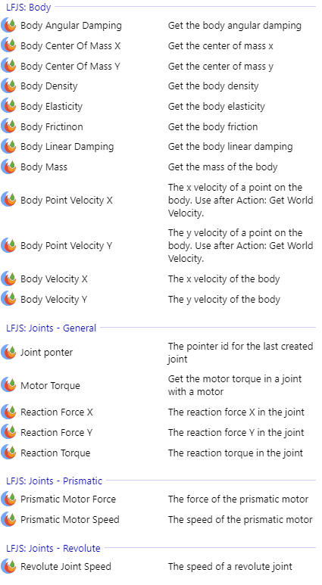Click the icon beside Body Angular Damping
Image resolution: width=322 pixels, height=585 pixels.
tap(8, 26)
